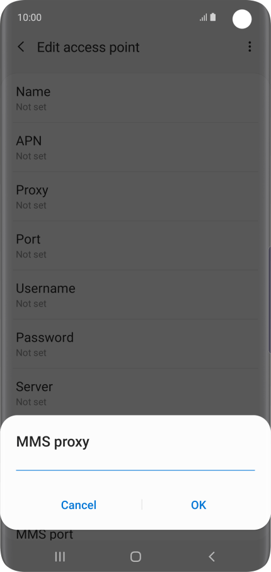Open the Username setting
This screenshot has width=271, height=572.
click(135, 295)
